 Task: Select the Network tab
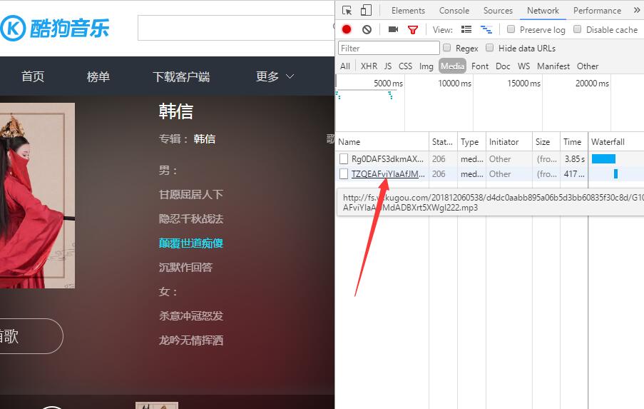(543, 11)
